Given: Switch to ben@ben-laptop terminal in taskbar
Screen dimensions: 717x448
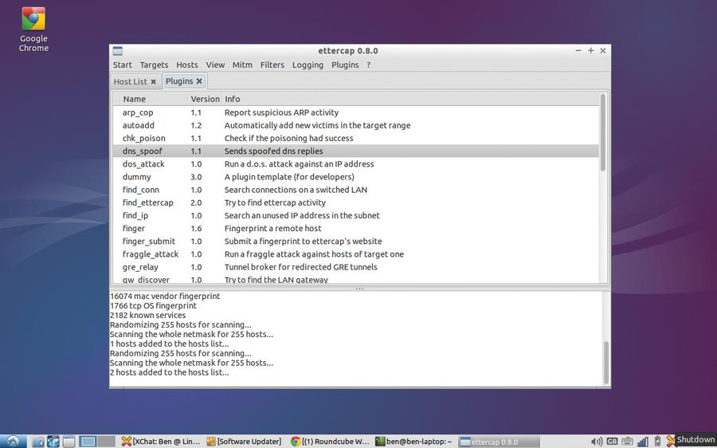Looking at the screenshot, I should 414,442.
